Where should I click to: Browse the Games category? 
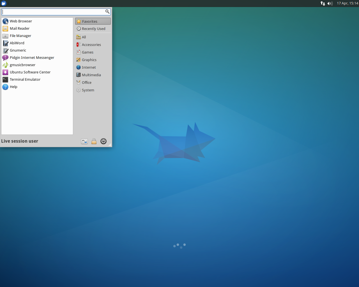coord(93,52)
